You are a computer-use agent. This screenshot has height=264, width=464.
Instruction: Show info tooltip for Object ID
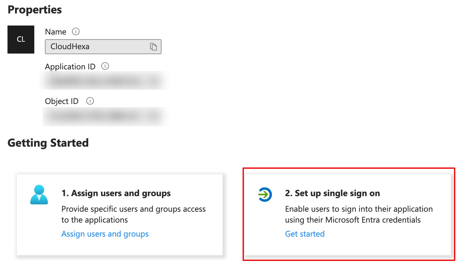tap(90, 101)
